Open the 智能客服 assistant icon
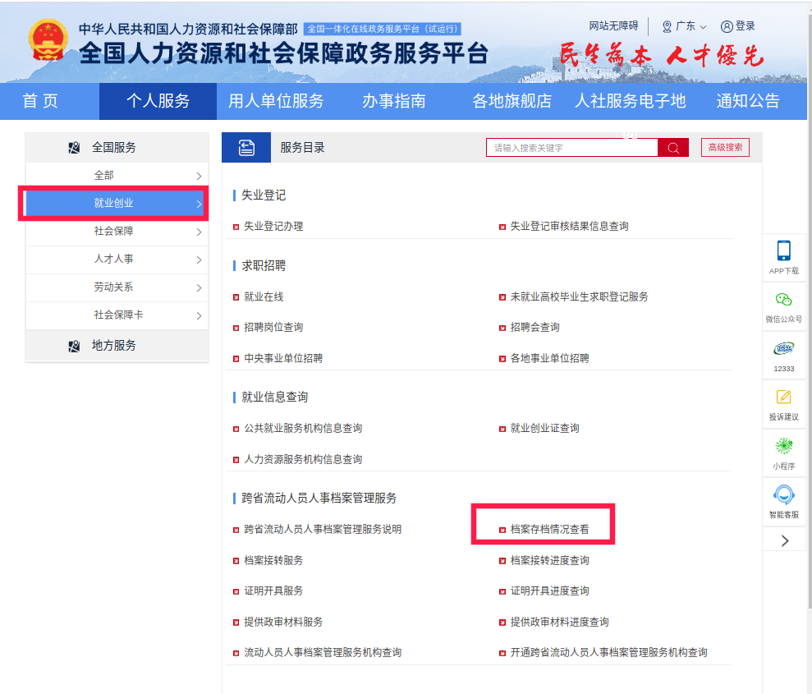Screen dimensions: 812x694 784,496
